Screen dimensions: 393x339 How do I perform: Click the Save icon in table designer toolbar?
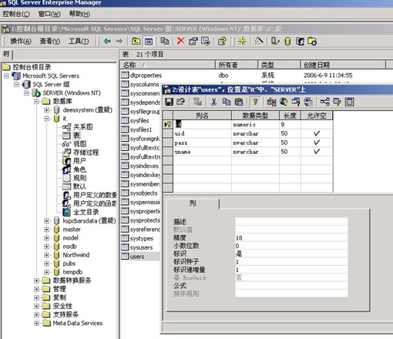[169, 102]
